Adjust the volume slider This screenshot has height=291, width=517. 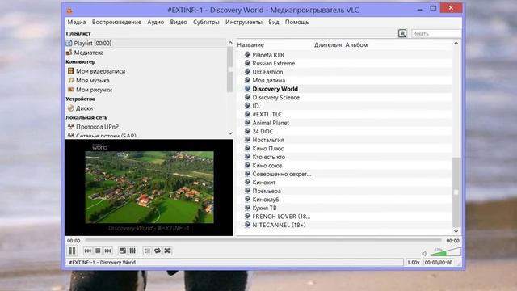445,252
